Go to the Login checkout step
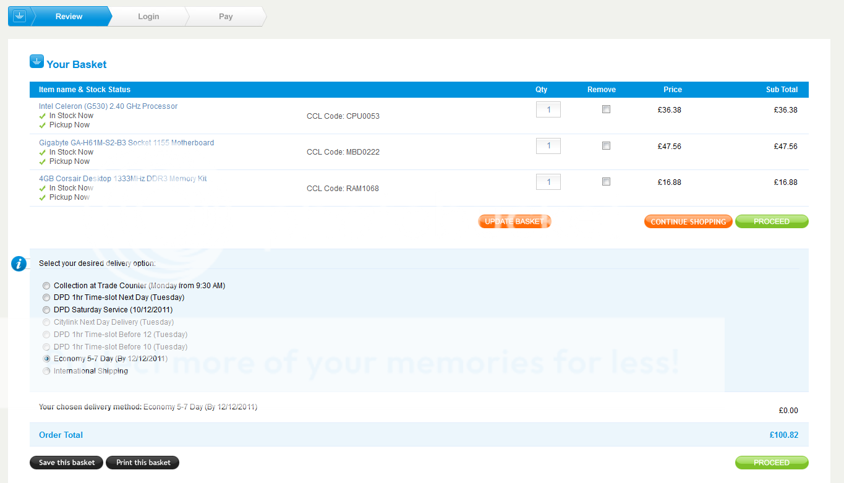The height and width of the screenshot is (483, 844). 148,17
